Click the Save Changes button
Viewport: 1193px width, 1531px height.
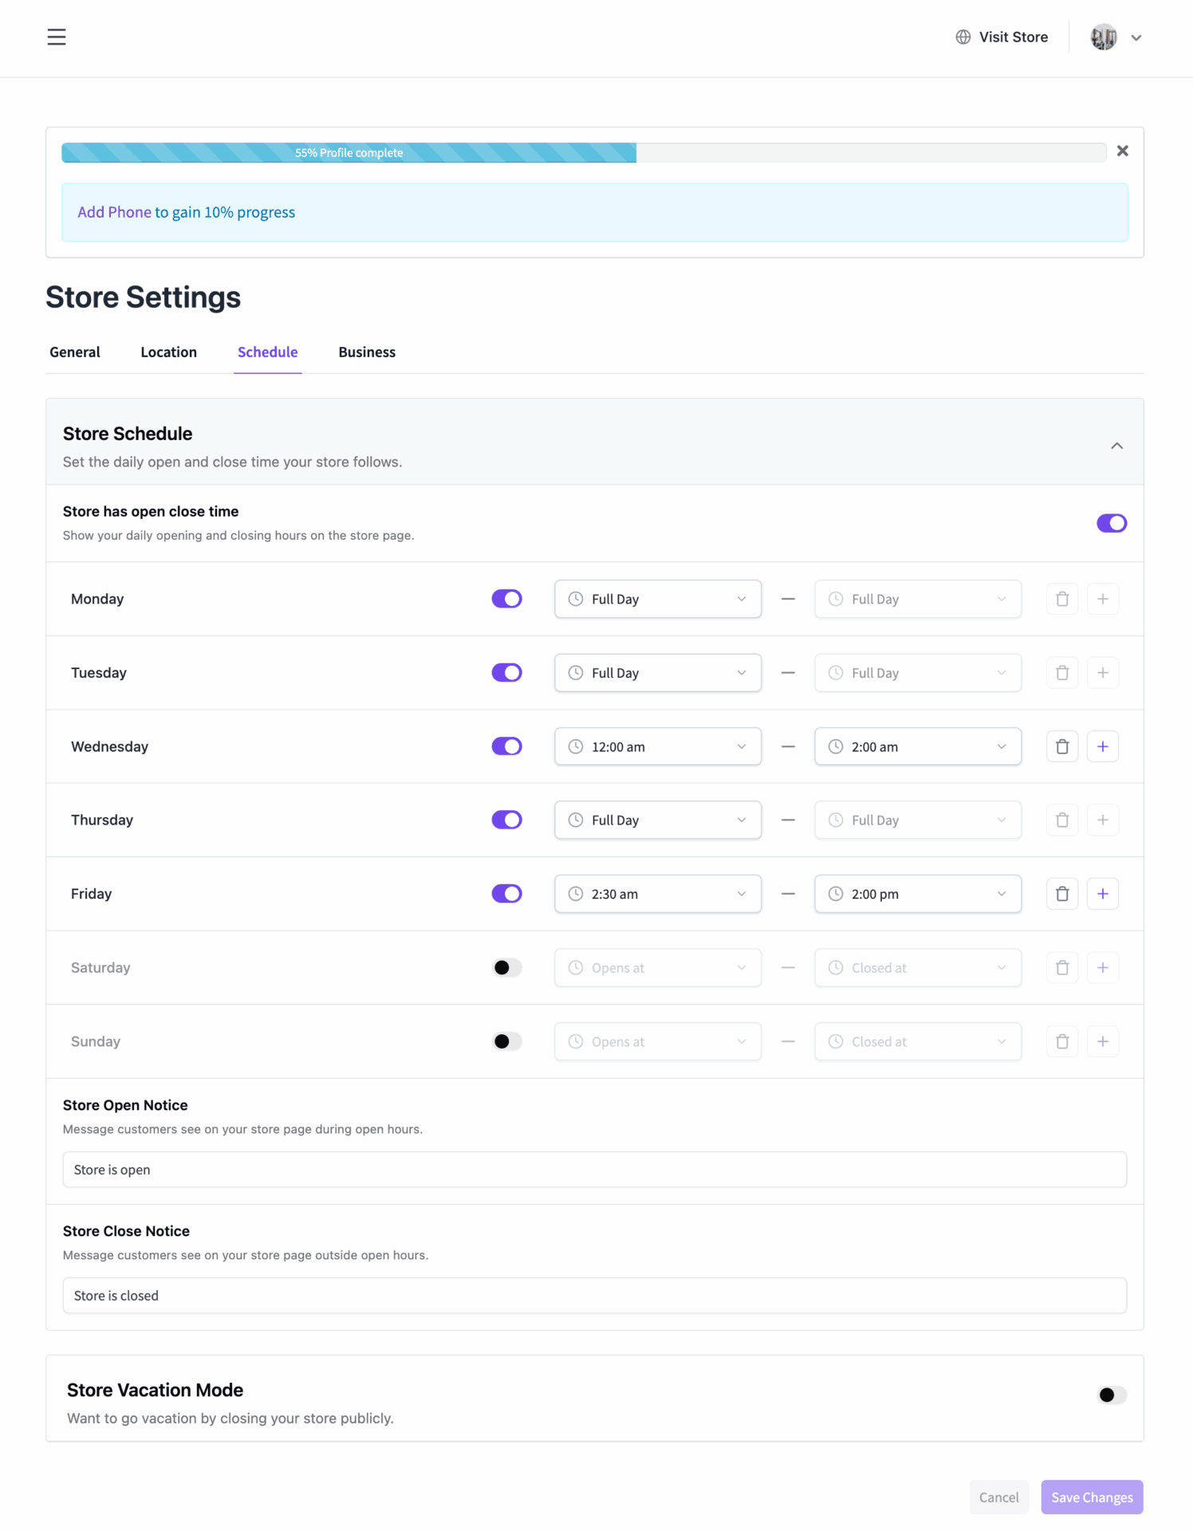pos(1093,1498)
